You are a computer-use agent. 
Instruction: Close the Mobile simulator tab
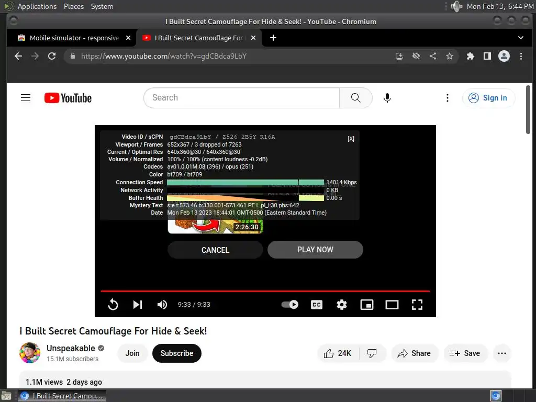click(128, 38)
